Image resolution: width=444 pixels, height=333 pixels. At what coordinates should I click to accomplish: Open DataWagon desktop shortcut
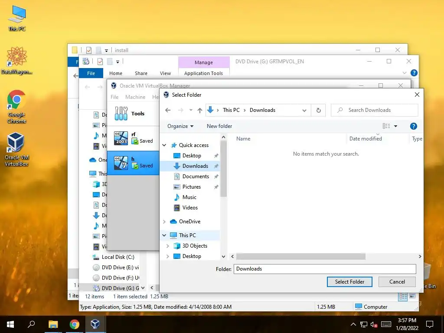coord(17,61)
